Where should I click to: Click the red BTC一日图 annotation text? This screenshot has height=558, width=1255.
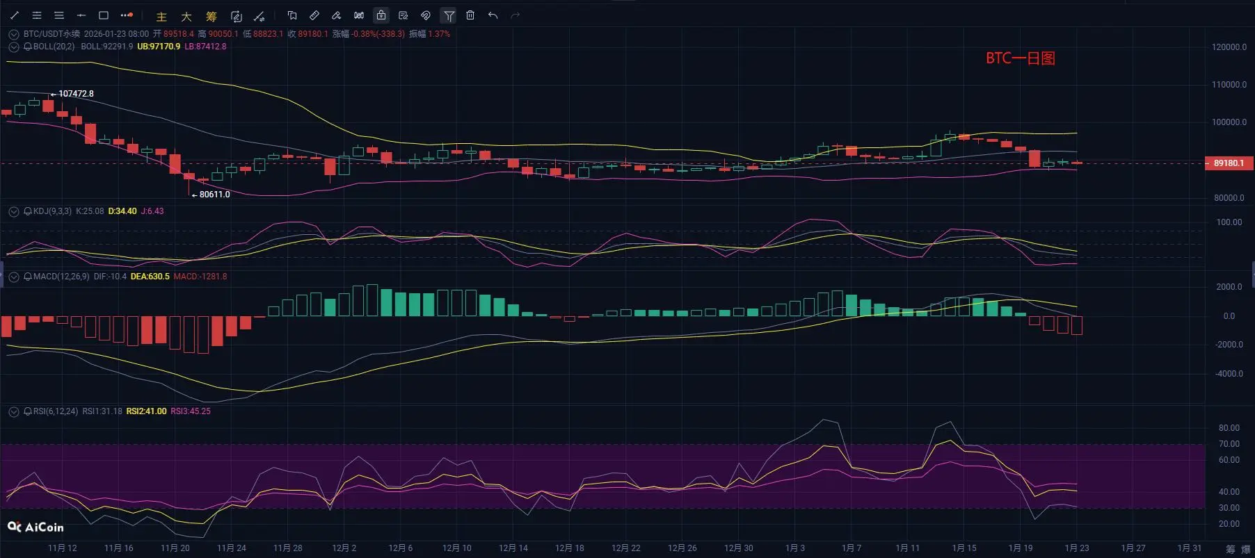(x=1021, y=58)
